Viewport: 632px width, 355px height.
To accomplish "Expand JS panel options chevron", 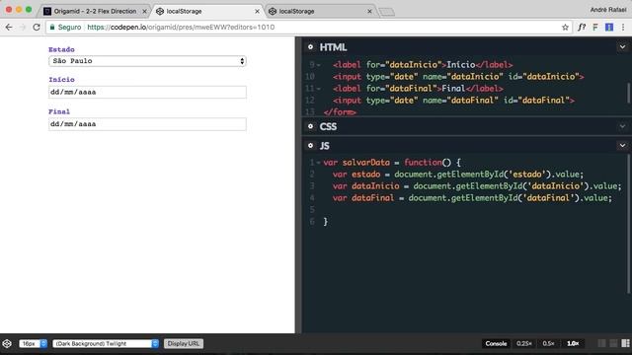I will click(622, 146).
